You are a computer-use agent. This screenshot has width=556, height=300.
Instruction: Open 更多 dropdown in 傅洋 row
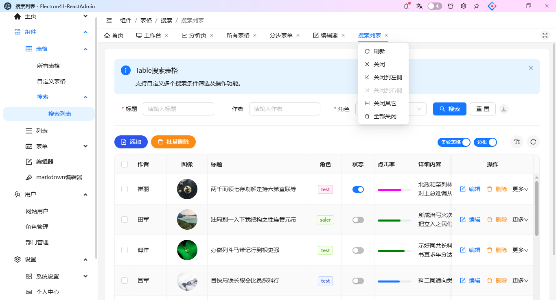tap(520, 250)
